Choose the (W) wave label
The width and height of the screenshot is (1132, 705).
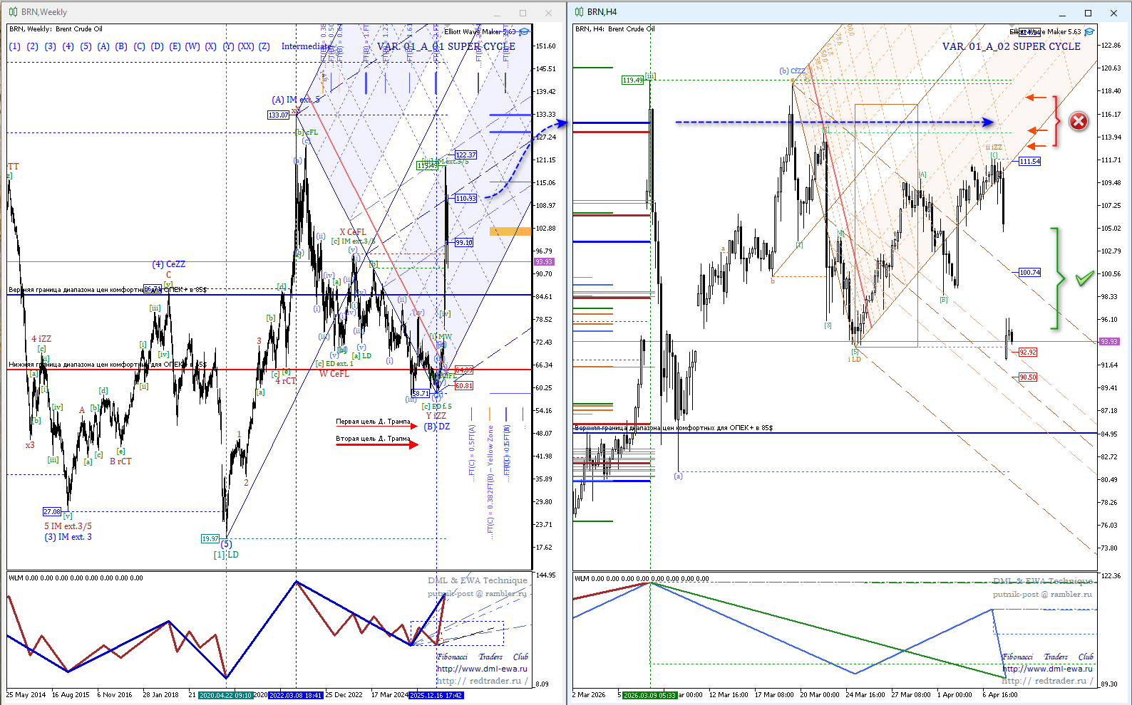tap(192, 46)
